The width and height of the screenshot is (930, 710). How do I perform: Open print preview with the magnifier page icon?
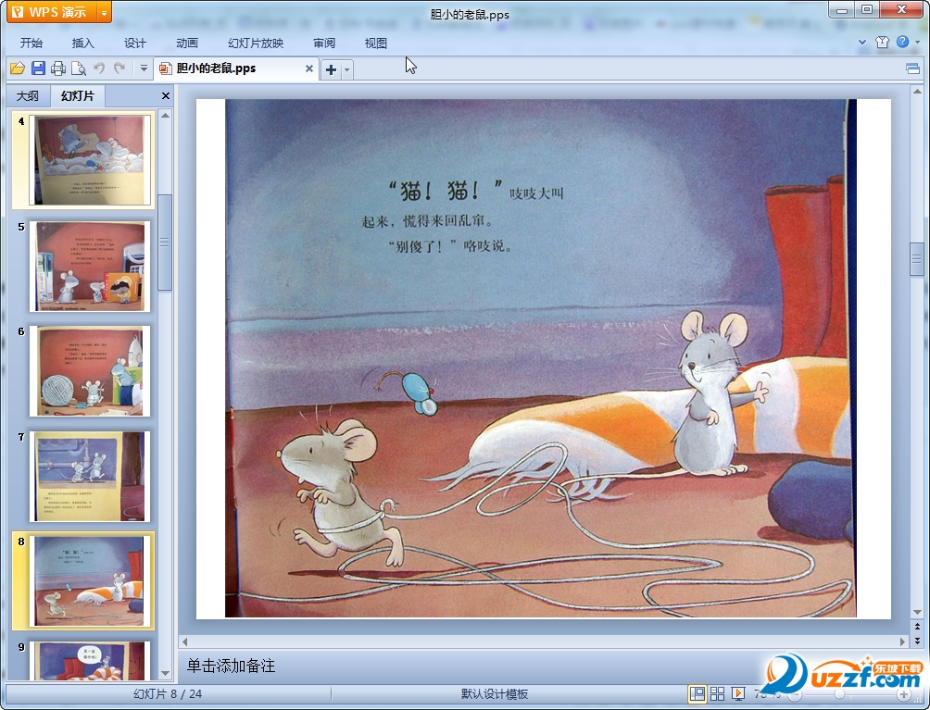79,69
